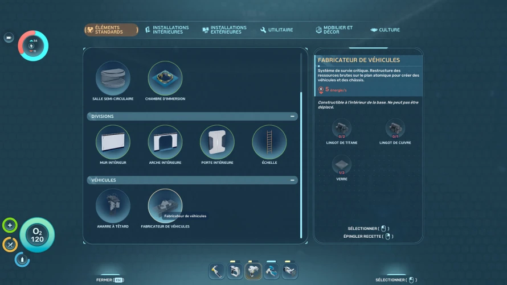Click the green plus health indicator
The height and width of the screenshot is (285, 507).
(10, 225)
